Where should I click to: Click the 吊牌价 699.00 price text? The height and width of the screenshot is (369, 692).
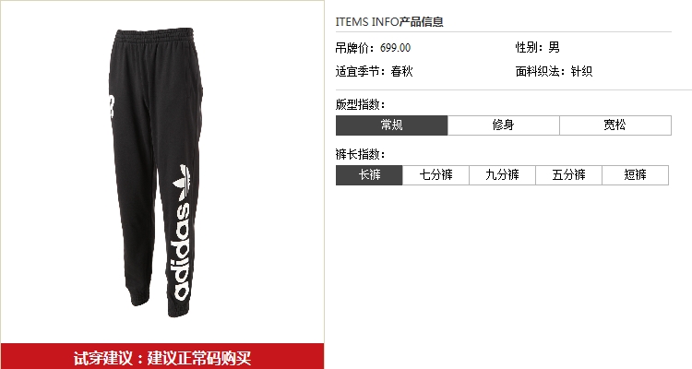coord(373,48)
